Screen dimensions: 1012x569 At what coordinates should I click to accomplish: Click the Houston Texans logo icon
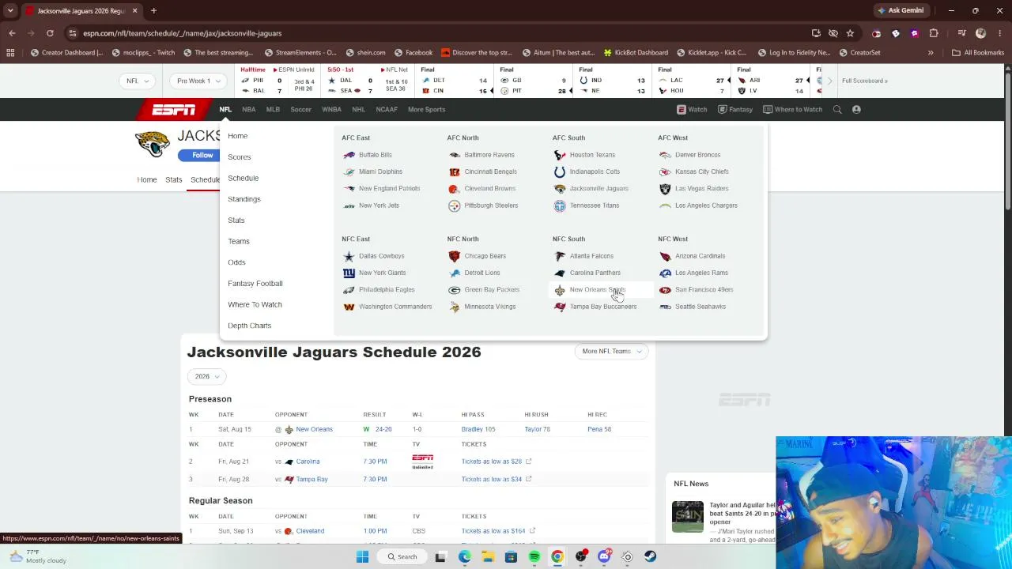pyautogui.click(x=560, y=155)
